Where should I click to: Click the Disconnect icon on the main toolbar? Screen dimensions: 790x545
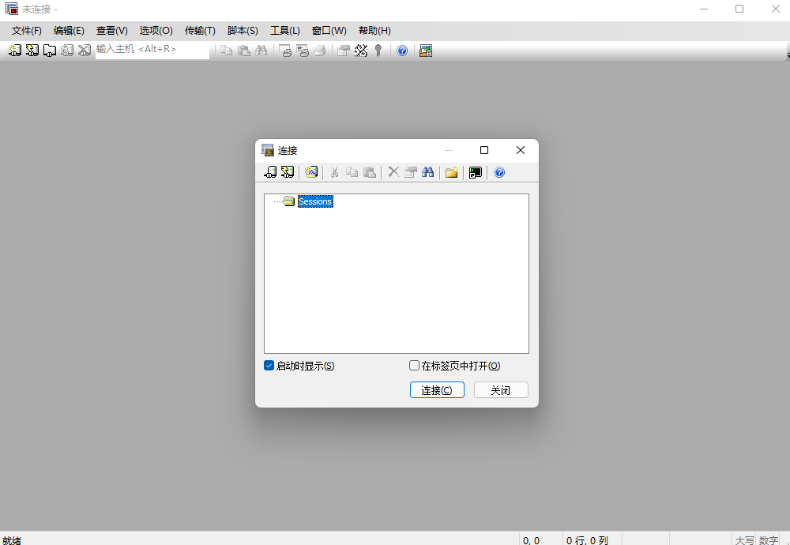point(85,50)
